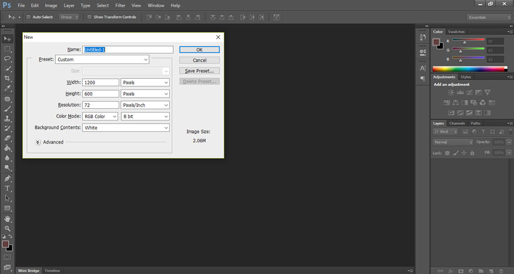514x274 pixels.
Task: Choose the Hand tool
Action: (x=8, y=218)
